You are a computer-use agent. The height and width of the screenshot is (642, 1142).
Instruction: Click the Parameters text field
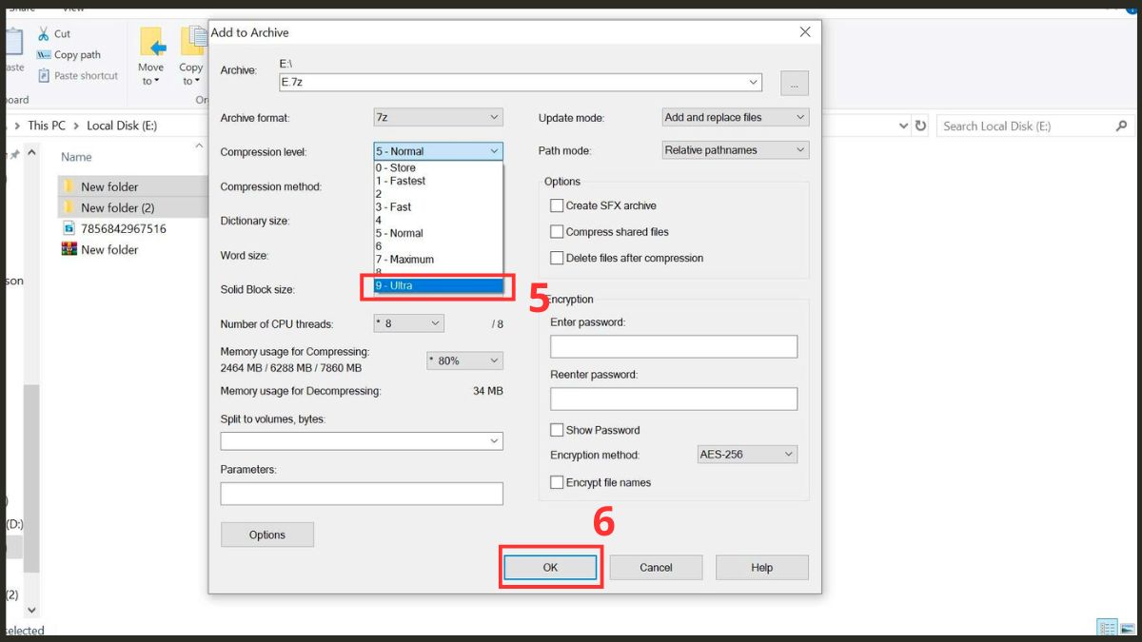(x=362, y=494)
